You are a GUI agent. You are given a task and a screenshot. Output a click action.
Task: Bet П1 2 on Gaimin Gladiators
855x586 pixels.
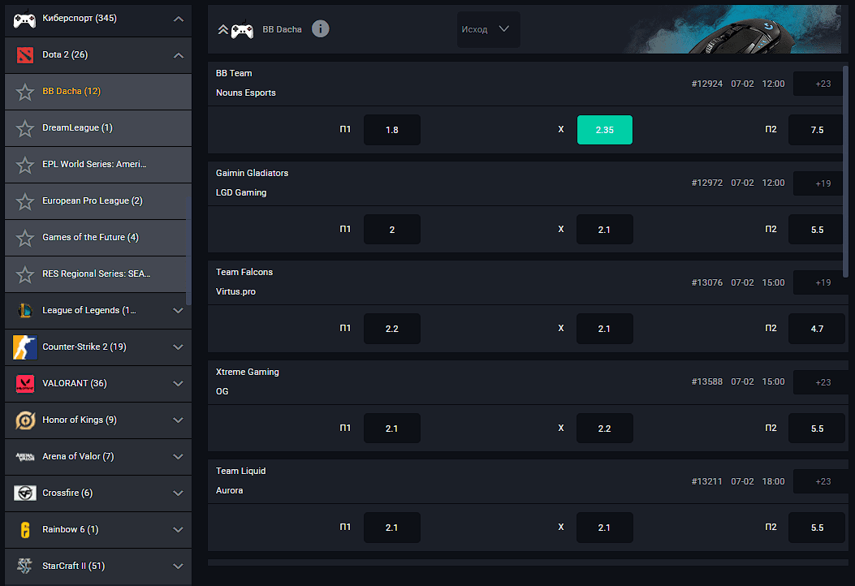tap(391, 230)
